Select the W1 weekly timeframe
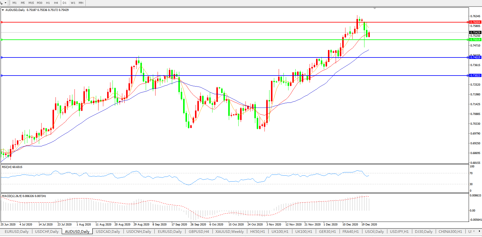This screenshot has width=482, height=237. coord(73,3)
